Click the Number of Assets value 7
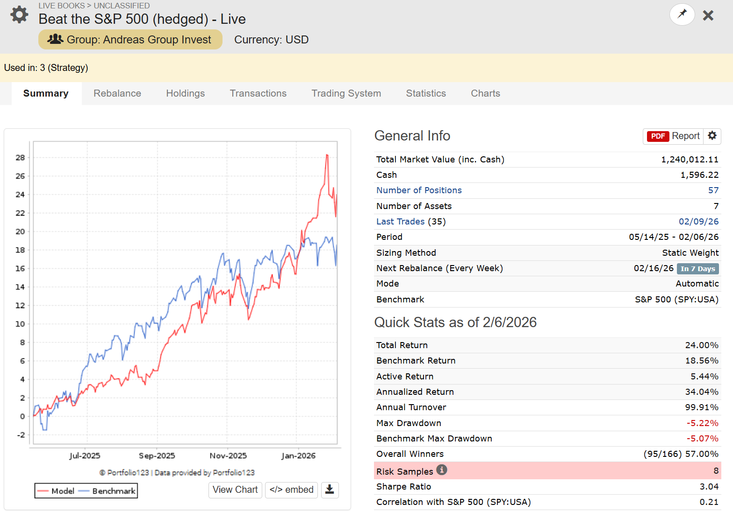 coord(716,206)
